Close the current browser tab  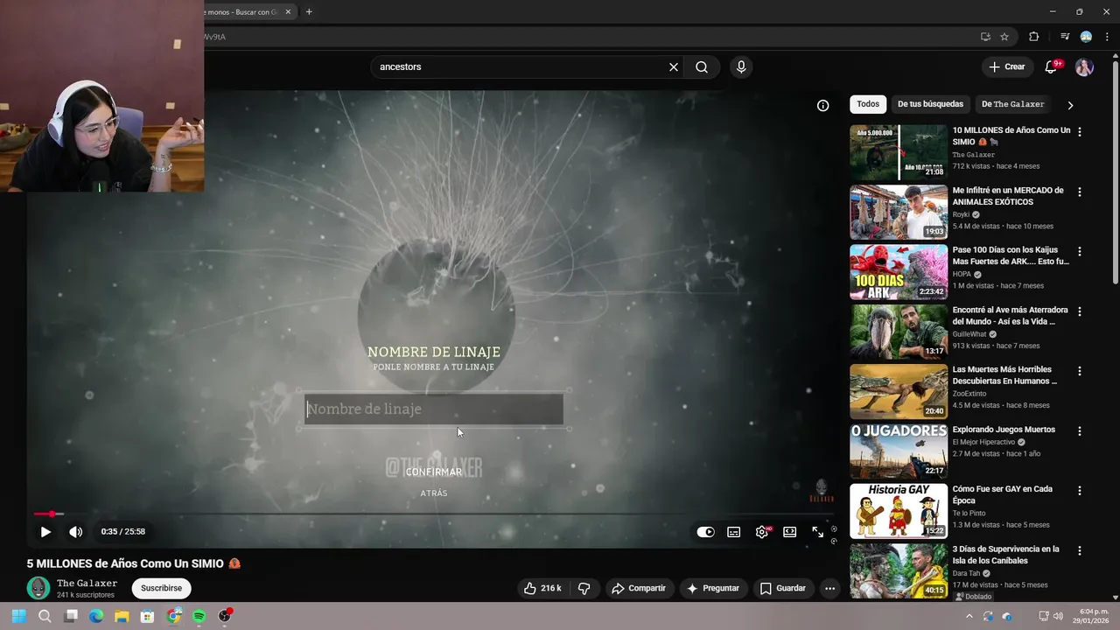click(x=288, y=12)
